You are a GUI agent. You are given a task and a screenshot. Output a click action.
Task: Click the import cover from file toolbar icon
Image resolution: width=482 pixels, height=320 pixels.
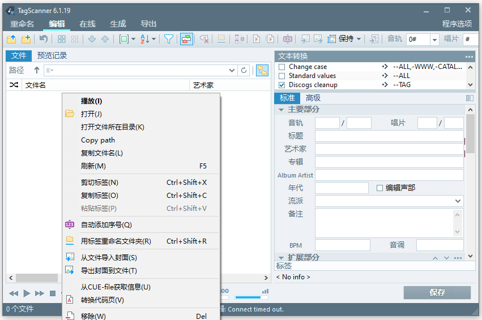(305, 39)
